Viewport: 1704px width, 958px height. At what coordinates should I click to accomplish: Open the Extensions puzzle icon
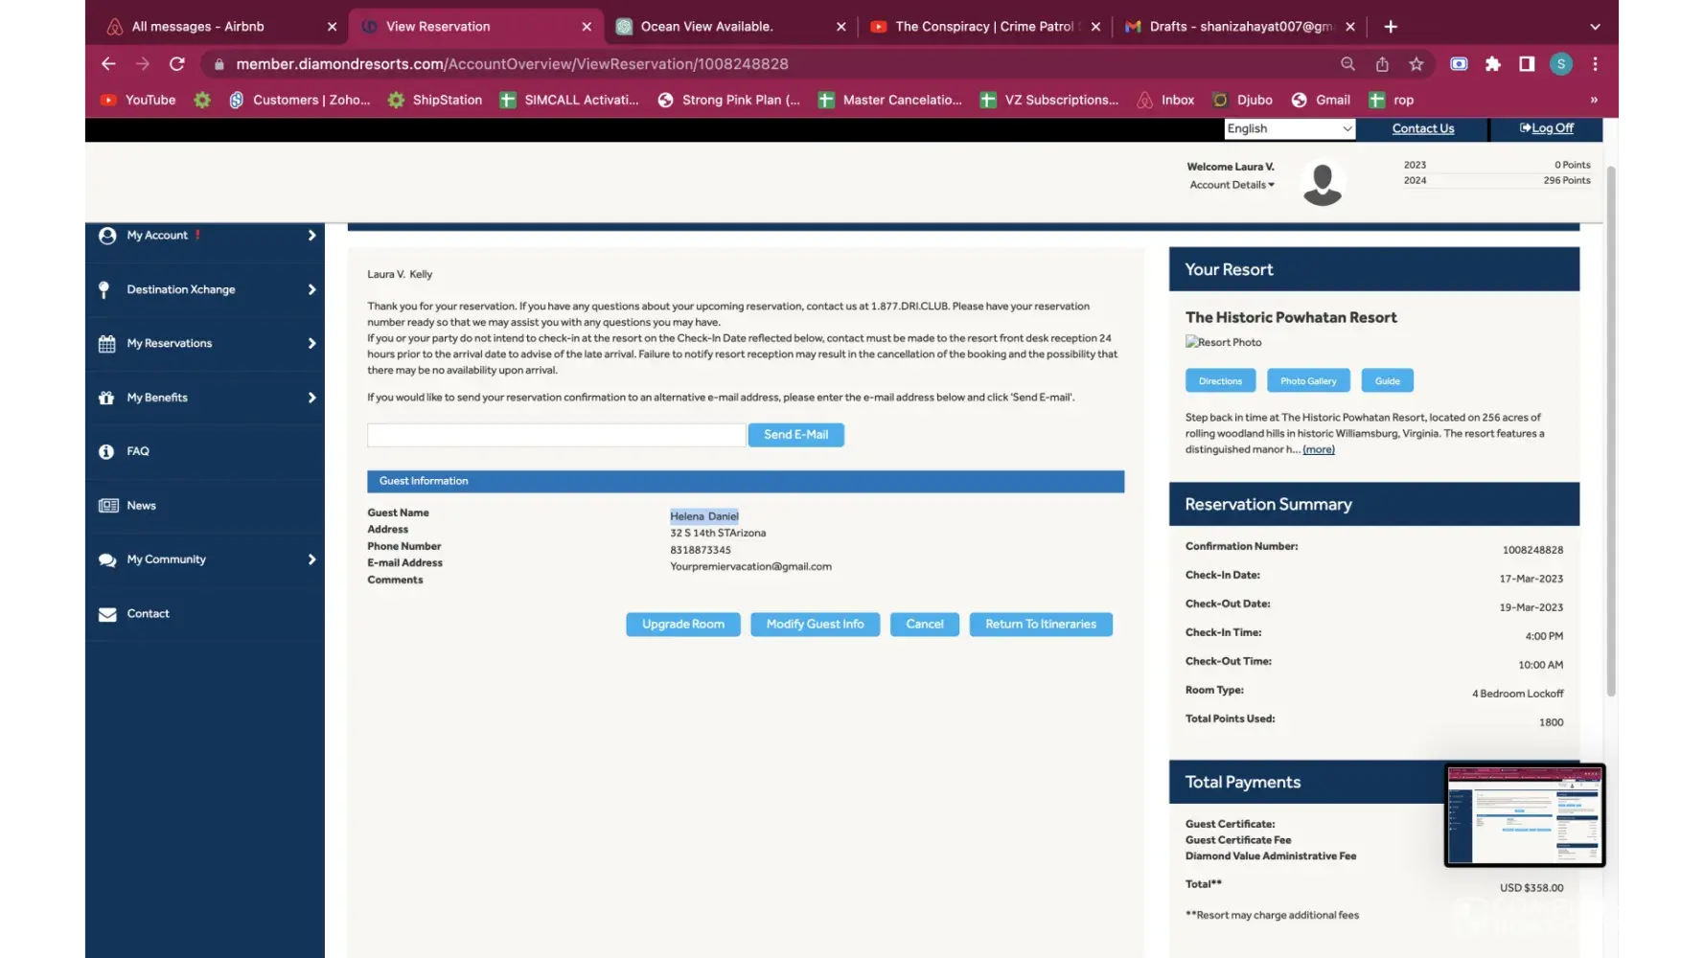[1493, 64]
